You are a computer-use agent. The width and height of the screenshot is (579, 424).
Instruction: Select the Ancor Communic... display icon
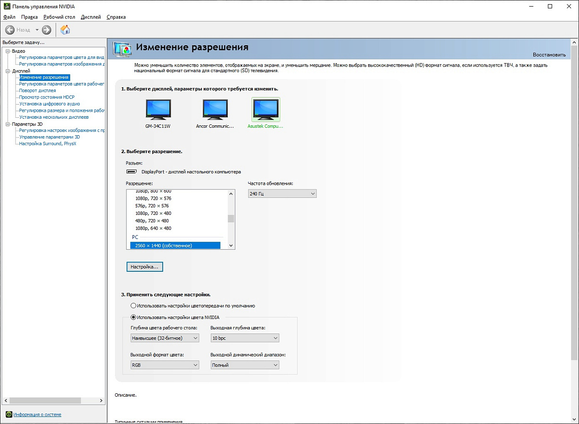[215, 110]
